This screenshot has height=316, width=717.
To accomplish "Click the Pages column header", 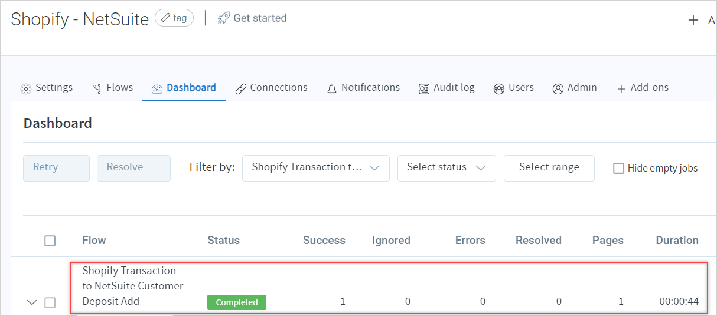I will click(x=608, y=241).
